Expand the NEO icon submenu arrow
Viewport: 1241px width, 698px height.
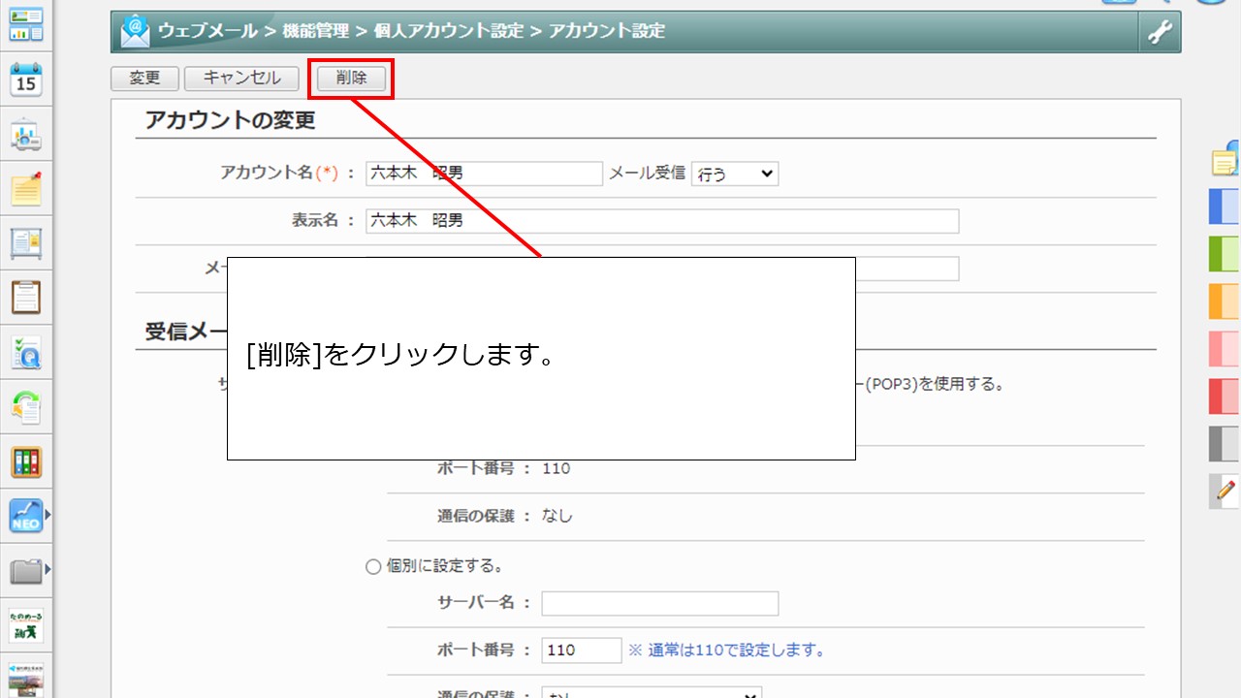(x=48, y=515)
